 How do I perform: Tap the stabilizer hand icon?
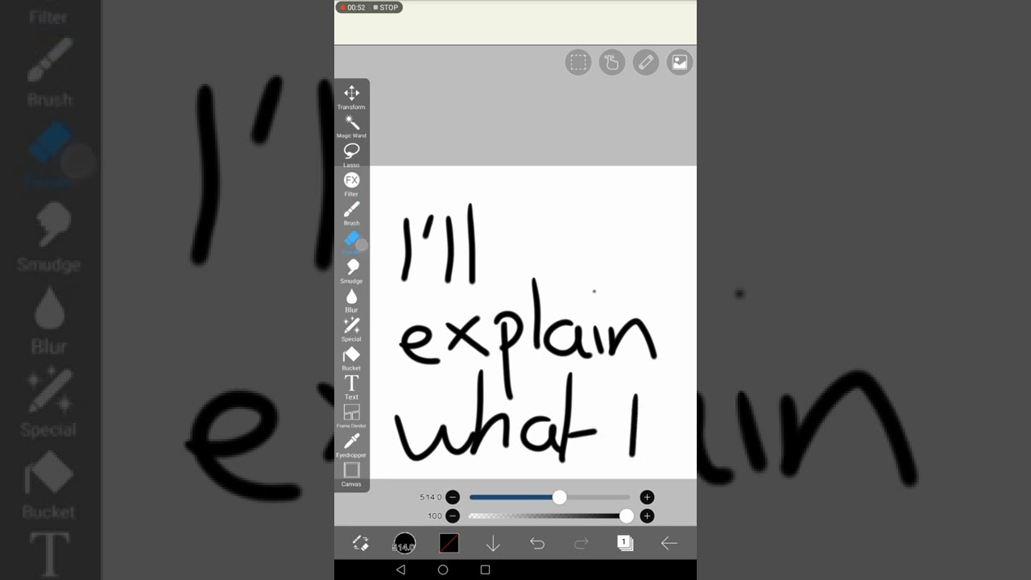pyautogui.click(x=611, y=62)
